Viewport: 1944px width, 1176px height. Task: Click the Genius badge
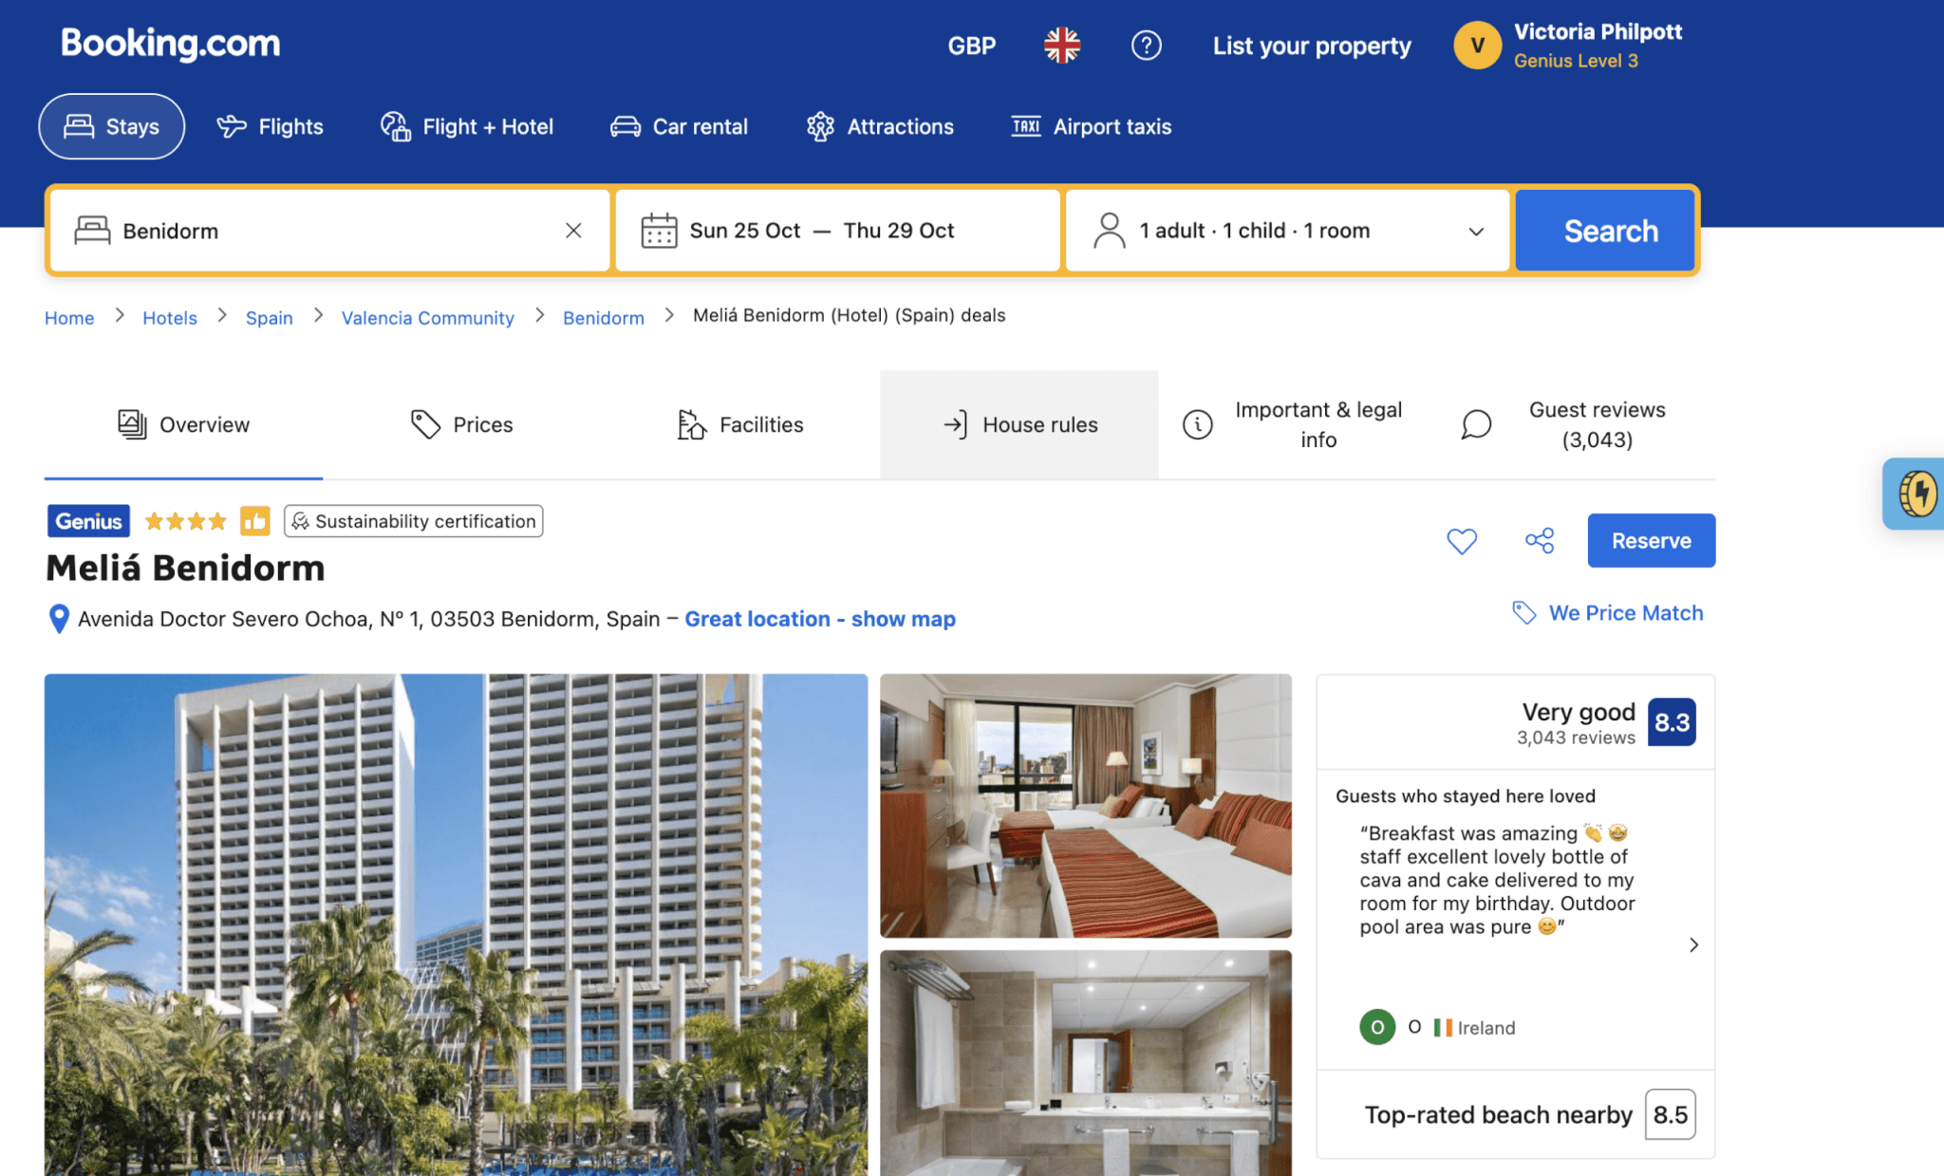89,521
